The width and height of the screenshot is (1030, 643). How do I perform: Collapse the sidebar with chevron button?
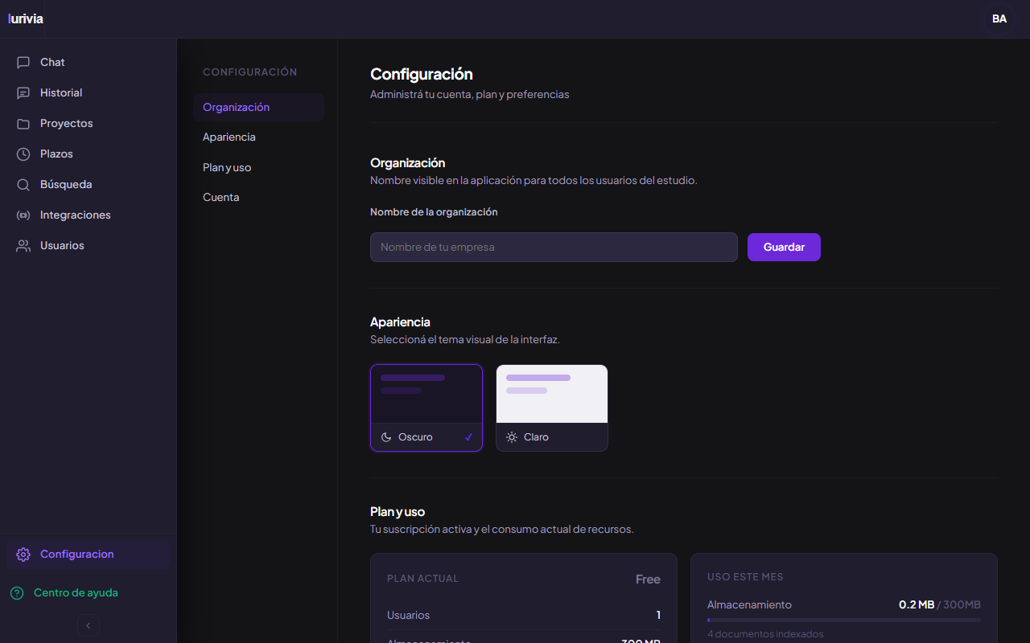(89, 625)
